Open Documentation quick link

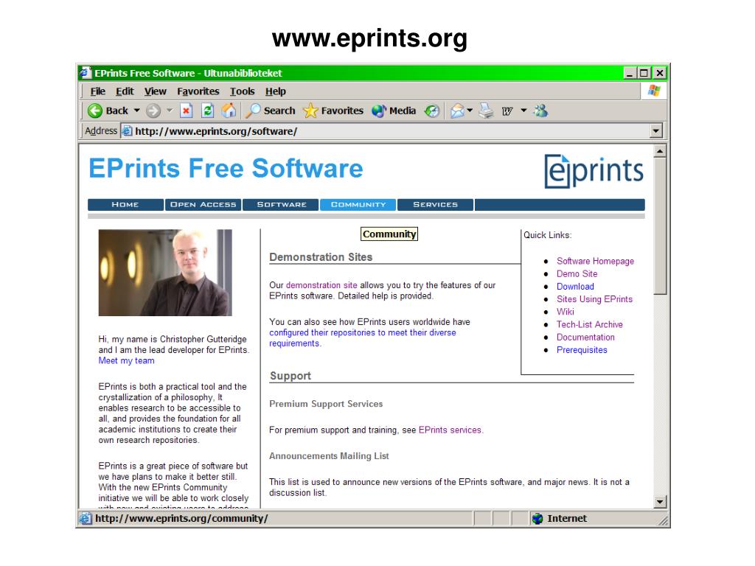(585, 338)
